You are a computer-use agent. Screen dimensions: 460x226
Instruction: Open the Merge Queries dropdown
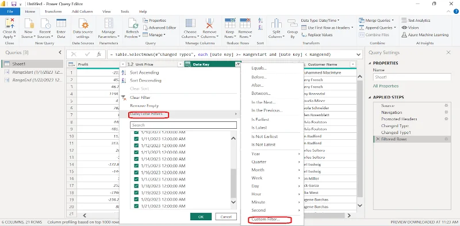(376, 20)
